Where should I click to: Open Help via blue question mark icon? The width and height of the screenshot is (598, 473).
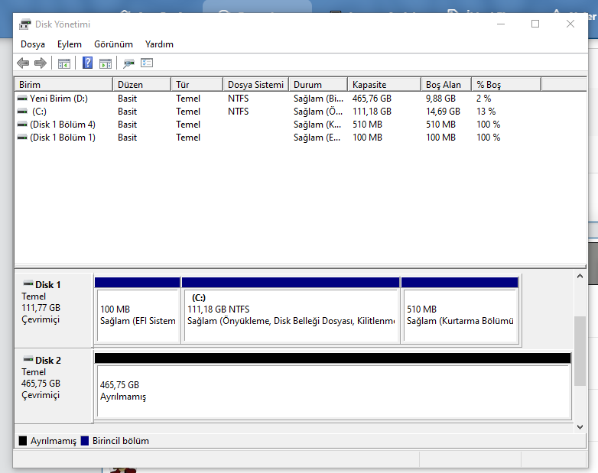(88, 63)
